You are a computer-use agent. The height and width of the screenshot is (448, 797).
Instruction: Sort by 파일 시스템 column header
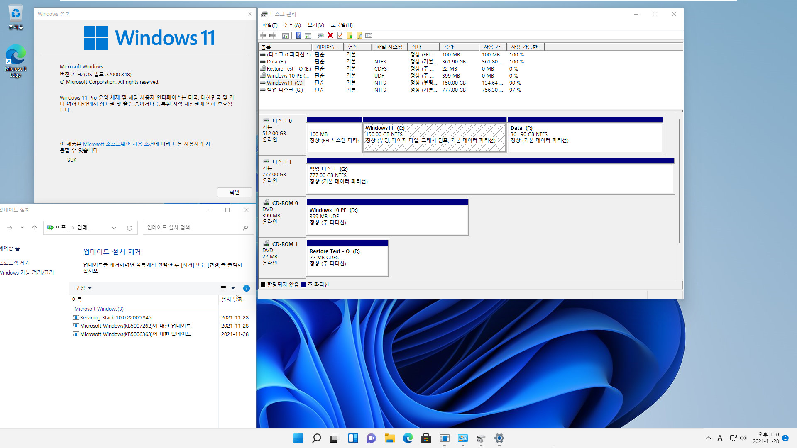[389, 47]
